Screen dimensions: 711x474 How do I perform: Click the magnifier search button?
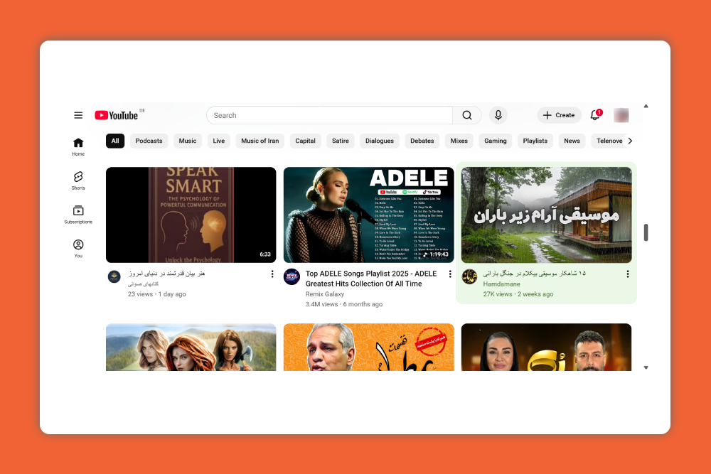tap(467, 115)
